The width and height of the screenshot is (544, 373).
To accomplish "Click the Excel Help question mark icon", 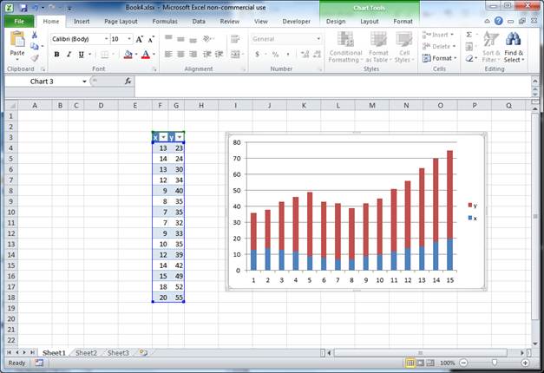I will [x=499, y=21].
